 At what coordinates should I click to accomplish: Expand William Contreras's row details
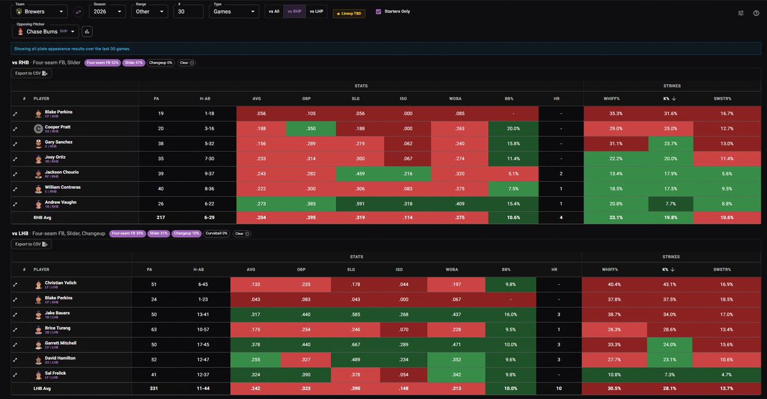pyautogui.click(x=15, y=189)
